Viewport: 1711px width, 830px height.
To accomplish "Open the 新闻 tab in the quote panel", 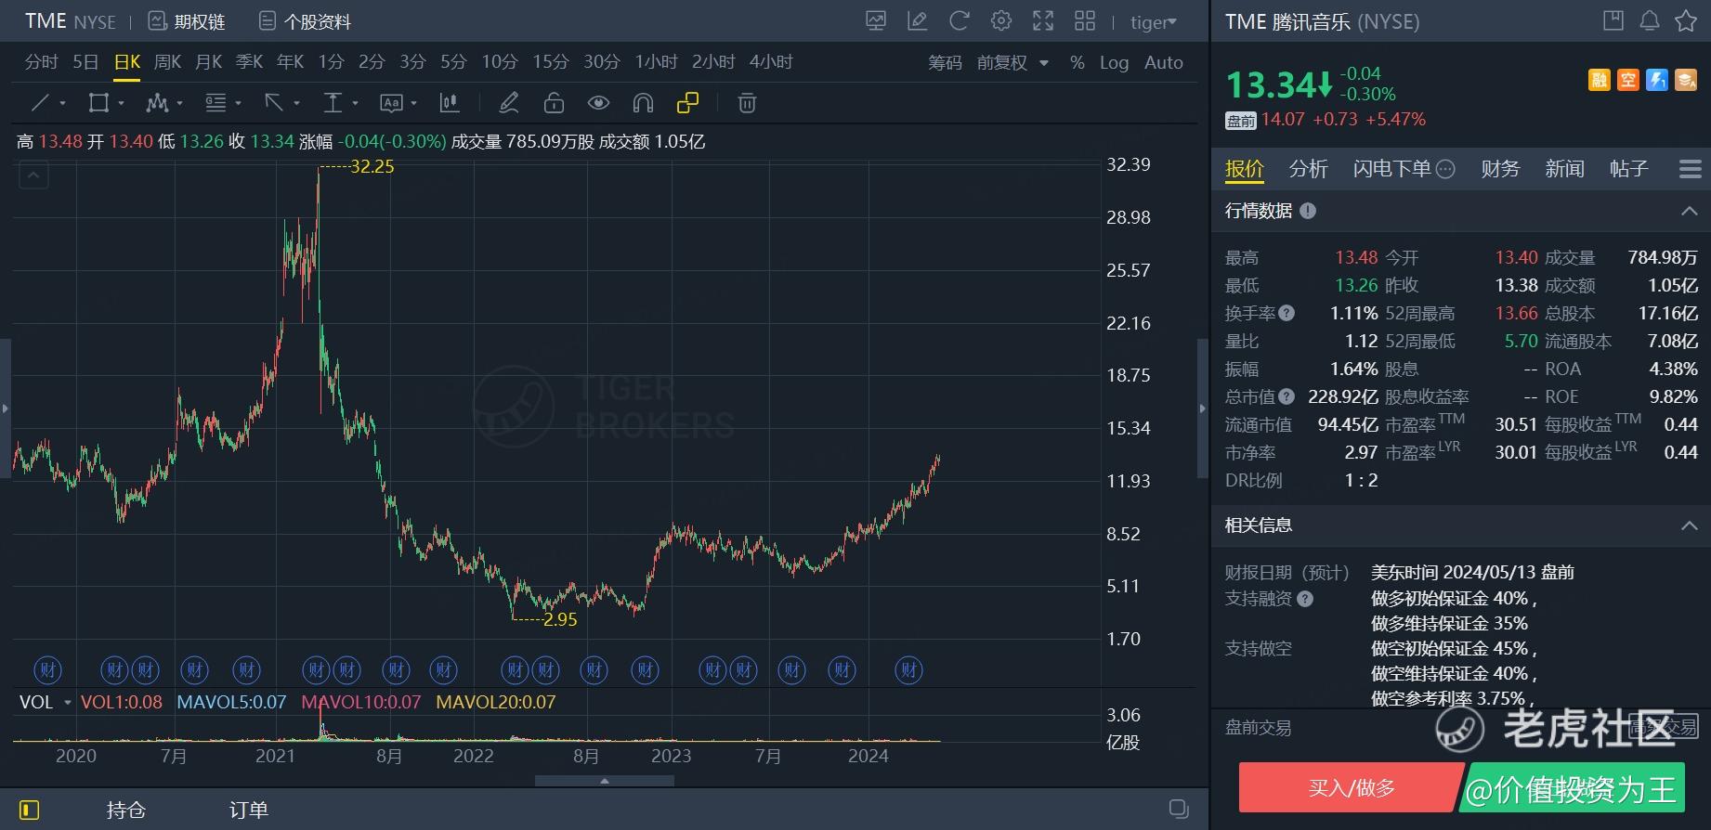I will (x=1564, y=169).
